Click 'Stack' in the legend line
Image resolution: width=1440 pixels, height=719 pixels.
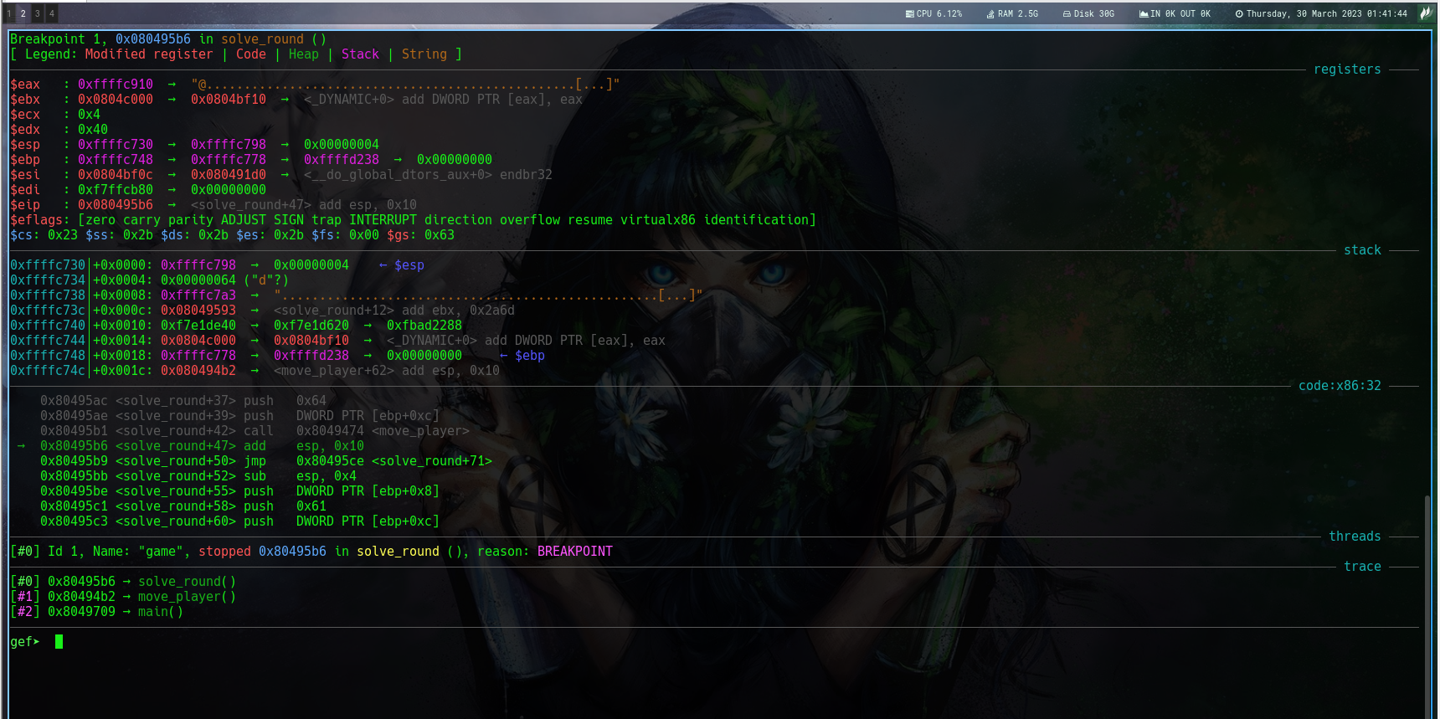click(x=360, y=54)
